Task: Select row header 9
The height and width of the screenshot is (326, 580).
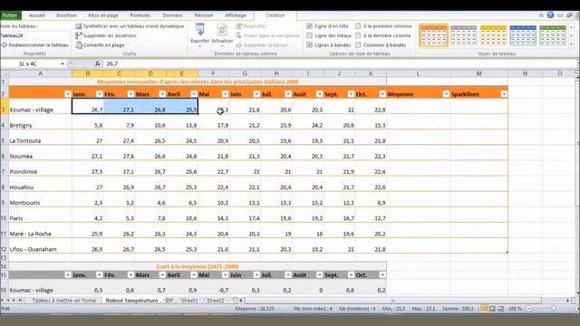Action: click(x=4, y=199)
